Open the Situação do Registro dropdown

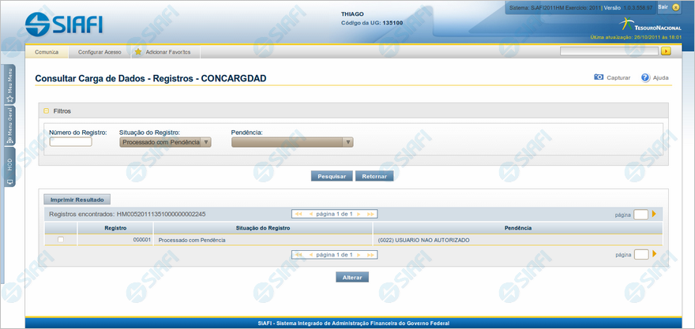pyautogui.click(x=165, y=142)
